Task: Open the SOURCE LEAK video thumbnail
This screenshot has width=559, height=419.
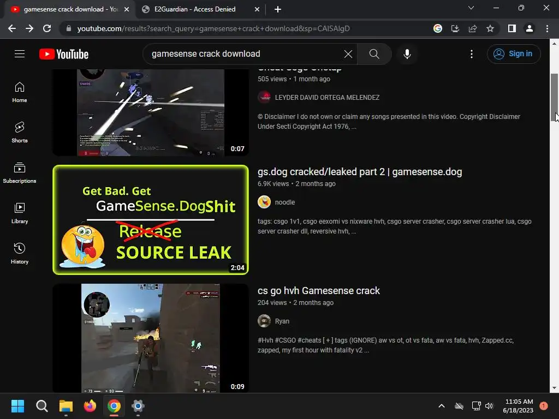Action: [151, 220]
